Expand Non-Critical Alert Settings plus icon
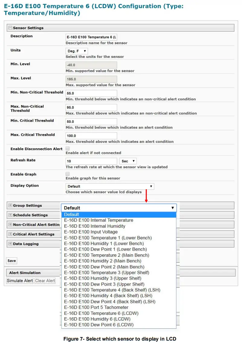 (10, 224)
